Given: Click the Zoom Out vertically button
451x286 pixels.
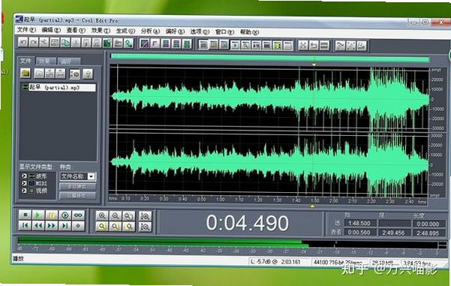Looking at the screenshot, I should coord(145,227).
